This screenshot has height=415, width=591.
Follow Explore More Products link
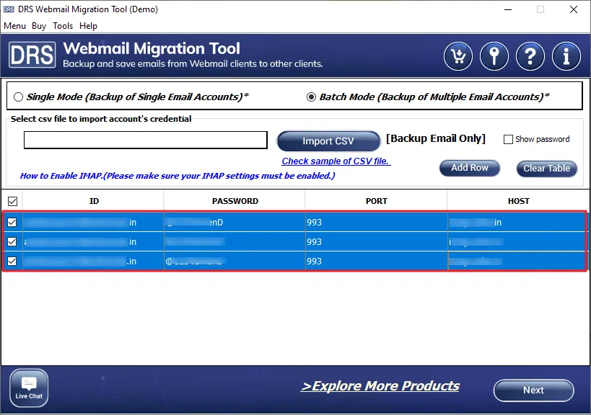click(x=380, y=386)
